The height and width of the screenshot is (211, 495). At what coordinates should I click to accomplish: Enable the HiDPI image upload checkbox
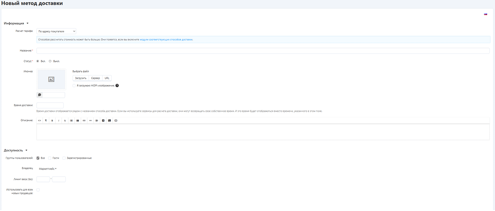(x=74, y=86)
